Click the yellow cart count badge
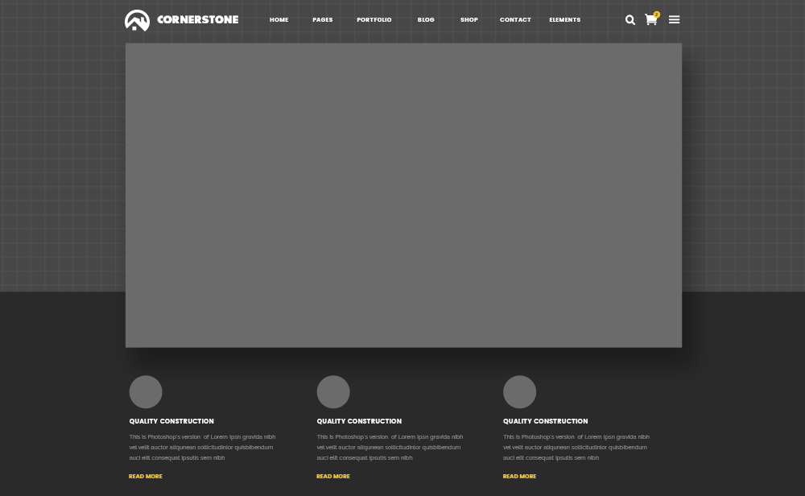The height and width of the screenshot is (496, 805). click(x=657, y=14)
